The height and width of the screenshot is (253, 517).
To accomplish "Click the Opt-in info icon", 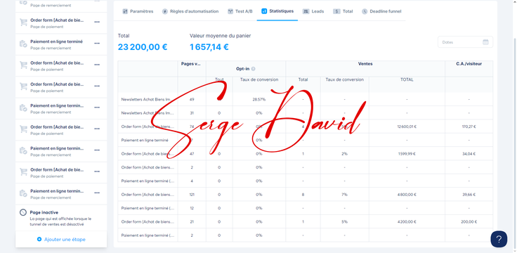I will click(253, 69).
